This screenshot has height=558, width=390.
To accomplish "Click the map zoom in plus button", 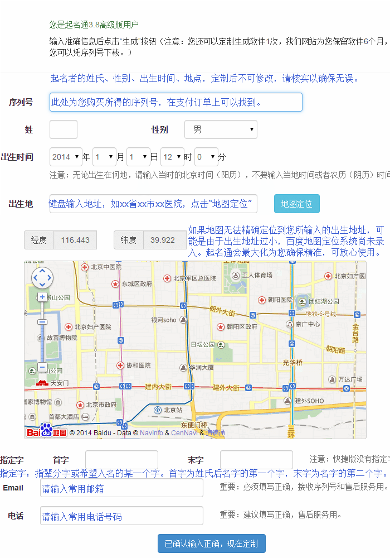I will pyautogui.click(x=42, y=297).
